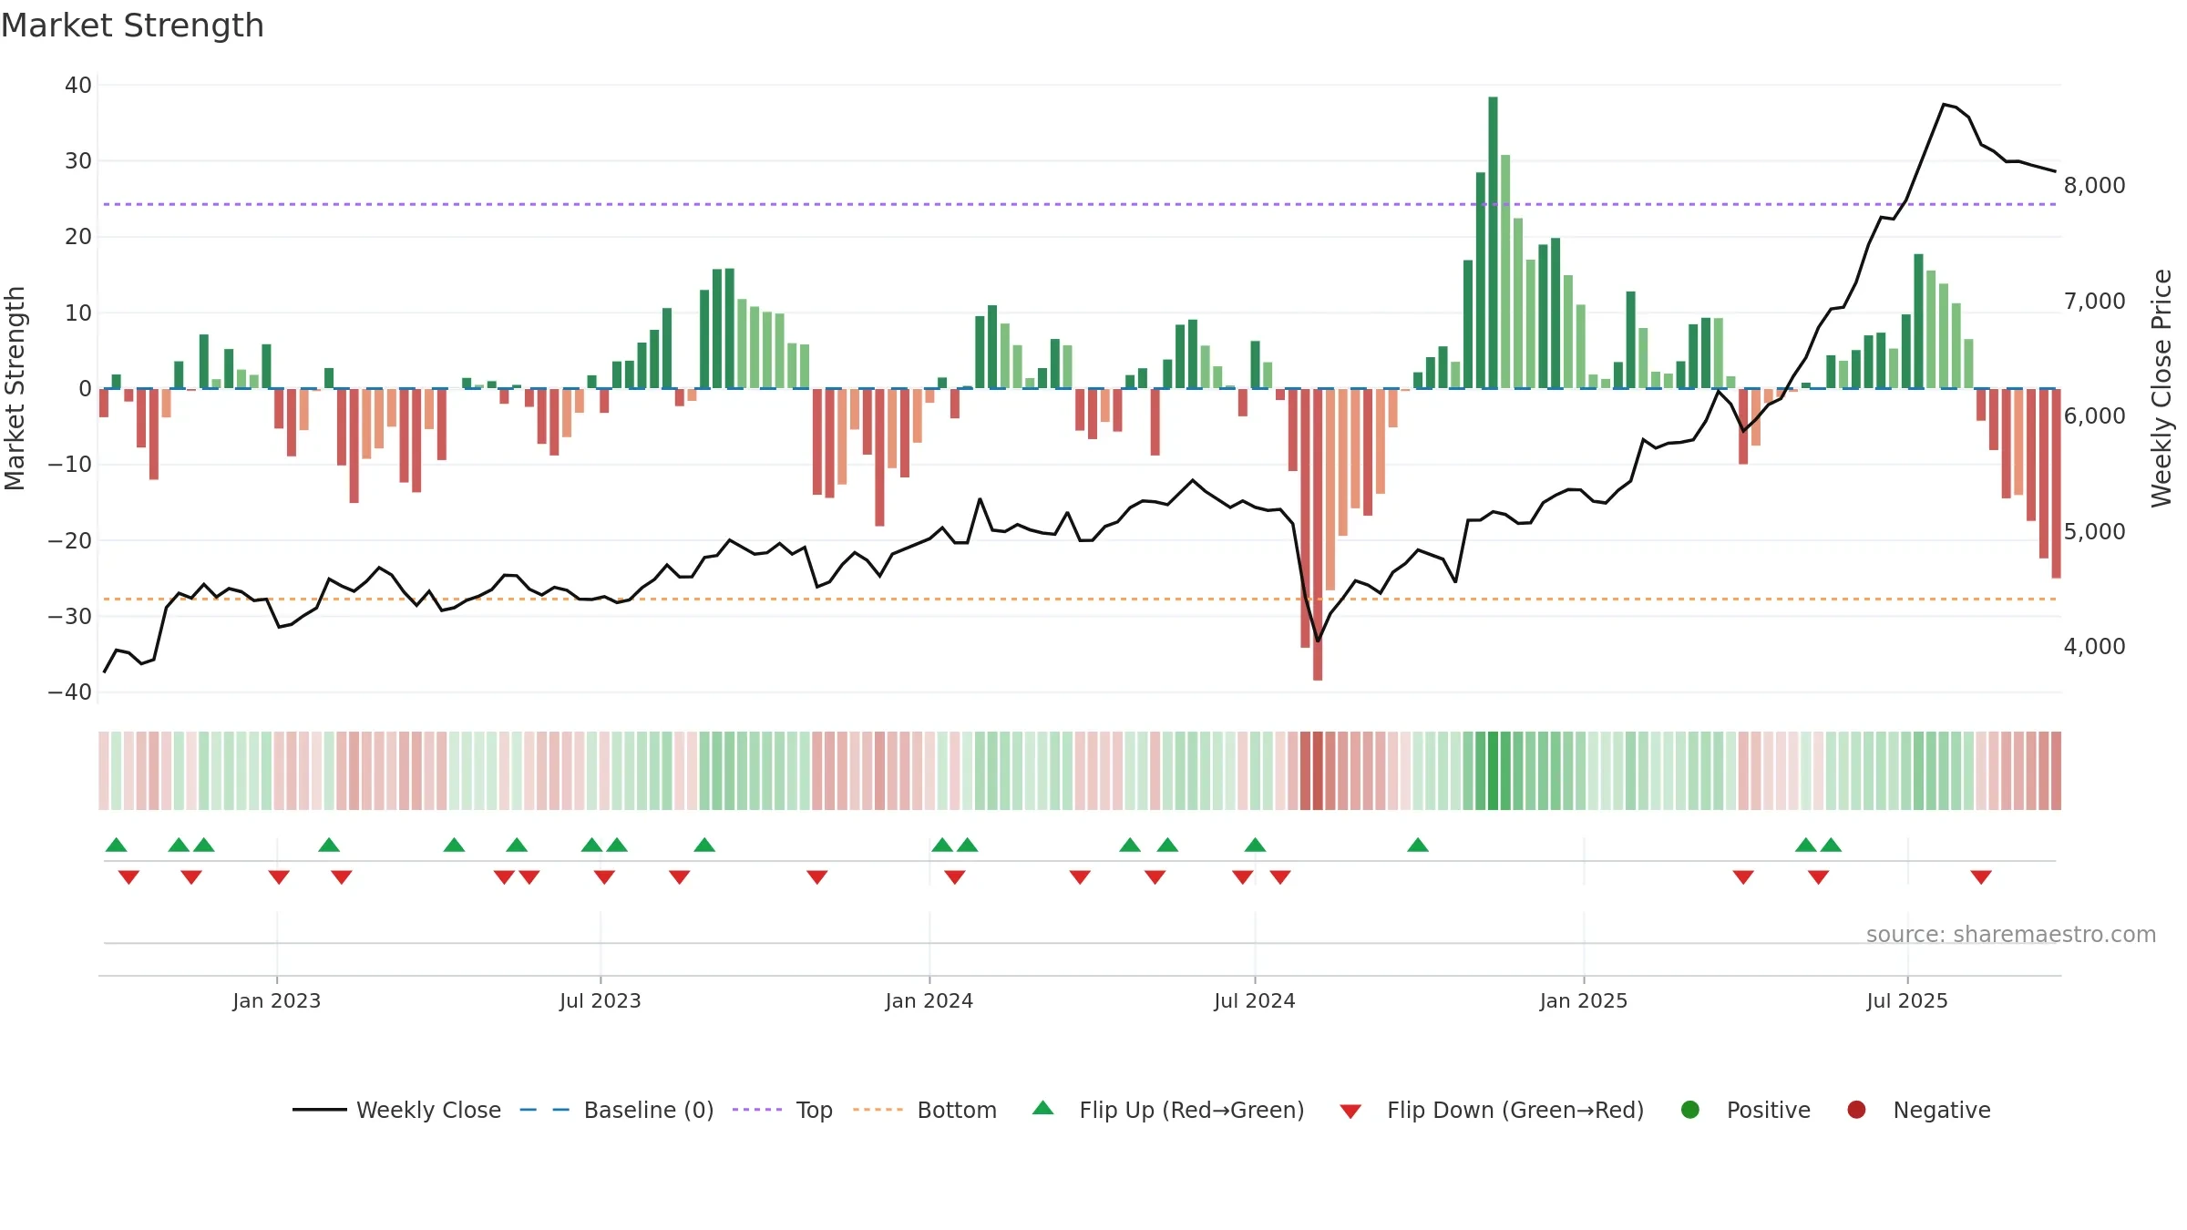
Task: Click the Market Strength left axis title
Action: (15, 388)
